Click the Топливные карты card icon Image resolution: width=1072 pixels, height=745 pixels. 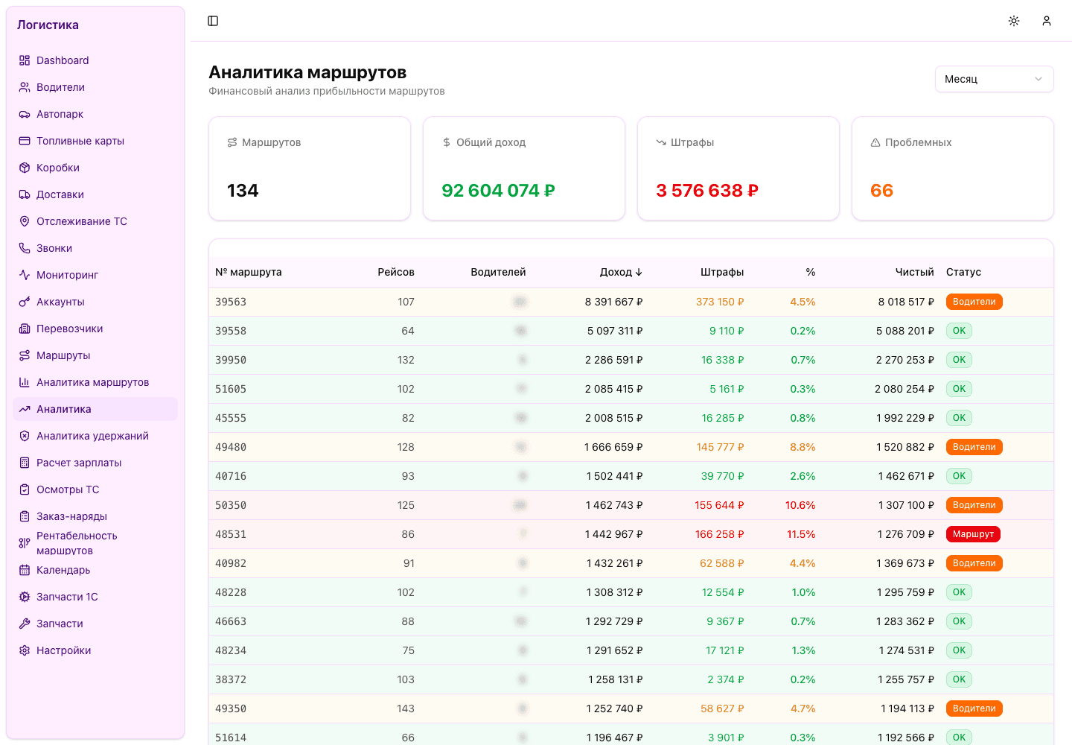click(25, 141)
